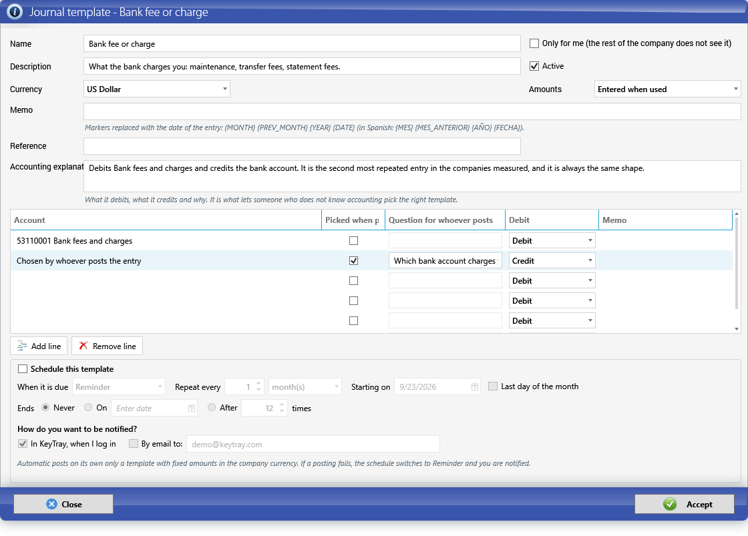Open the calendar of the Enter date field

[x=191, y=409]
